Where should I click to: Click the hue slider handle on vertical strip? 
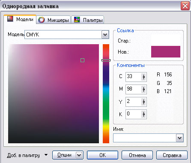[106, 60]
